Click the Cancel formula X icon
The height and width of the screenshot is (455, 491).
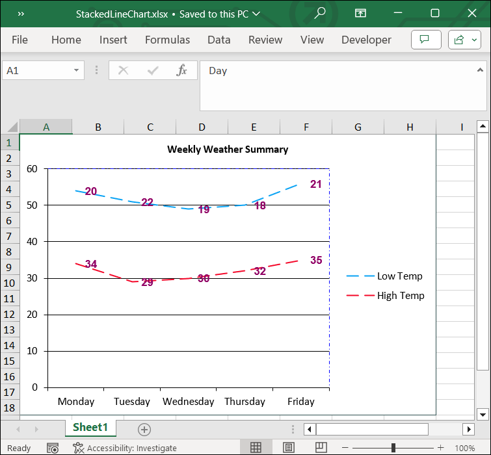pyautogui.click(x=124, y=70)
